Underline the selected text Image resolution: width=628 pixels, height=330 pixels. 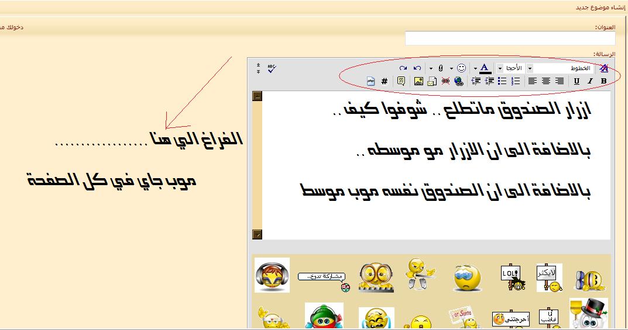576,81
